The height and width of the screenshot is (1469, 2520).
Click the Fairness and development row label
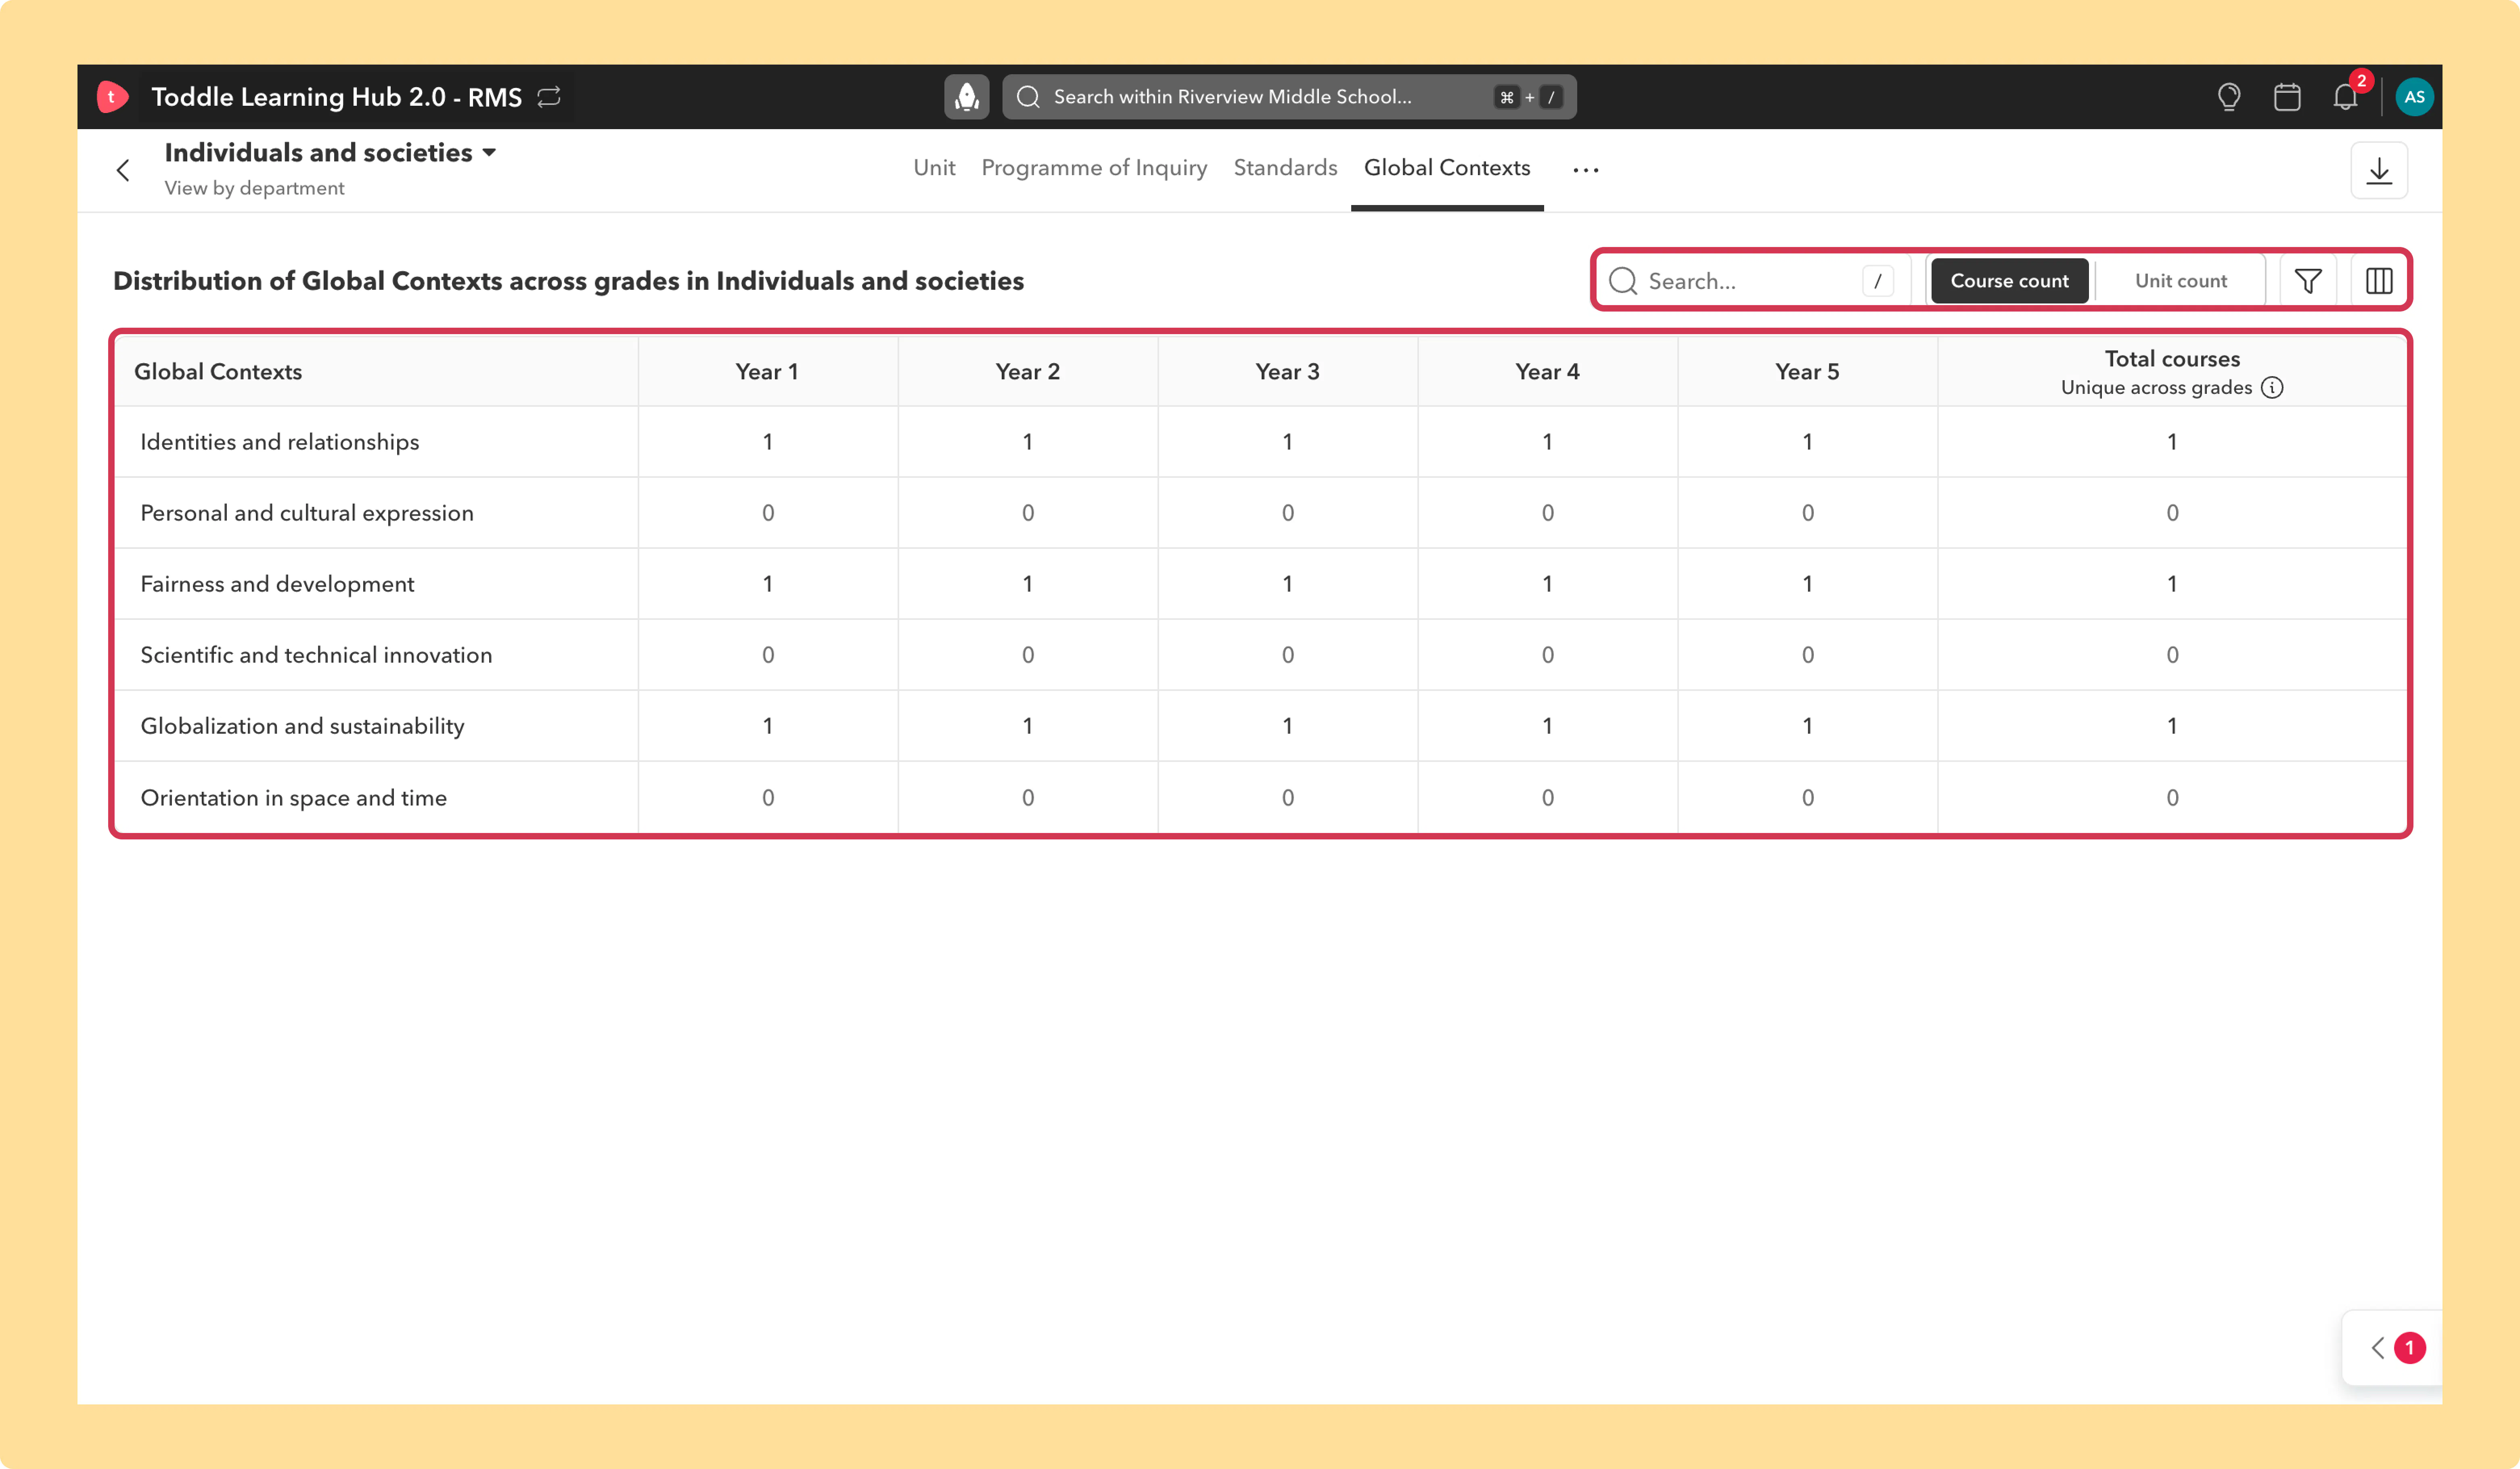pos(277,584)
